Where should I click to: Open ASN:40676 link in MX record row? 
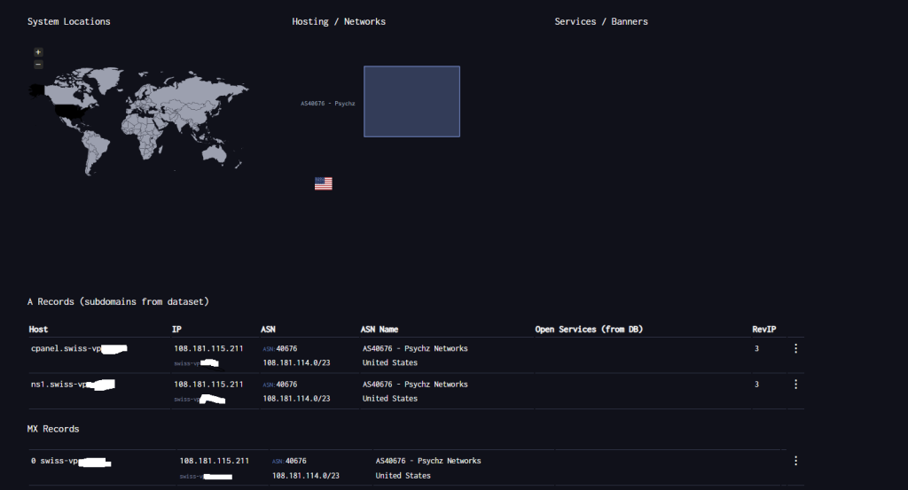(289, 461)
